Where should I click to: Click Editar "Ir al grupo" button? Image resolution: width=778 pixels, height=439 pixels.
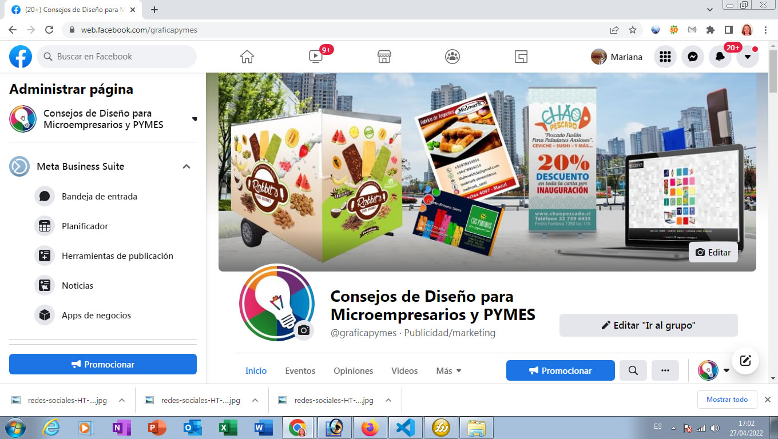point(649,325)
